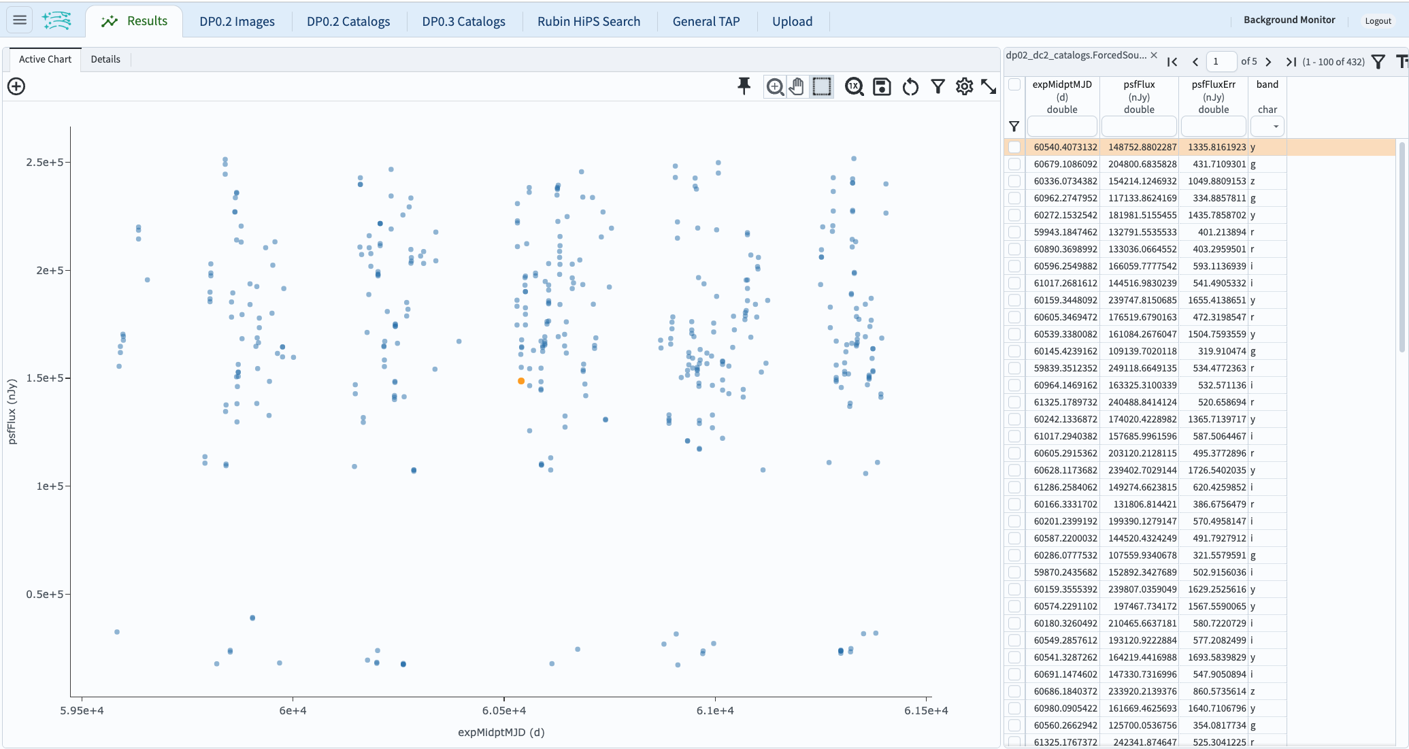This screenshot has width=1409, height=749.
Task: Switch to the Details tab
Action: click(105, 59)
